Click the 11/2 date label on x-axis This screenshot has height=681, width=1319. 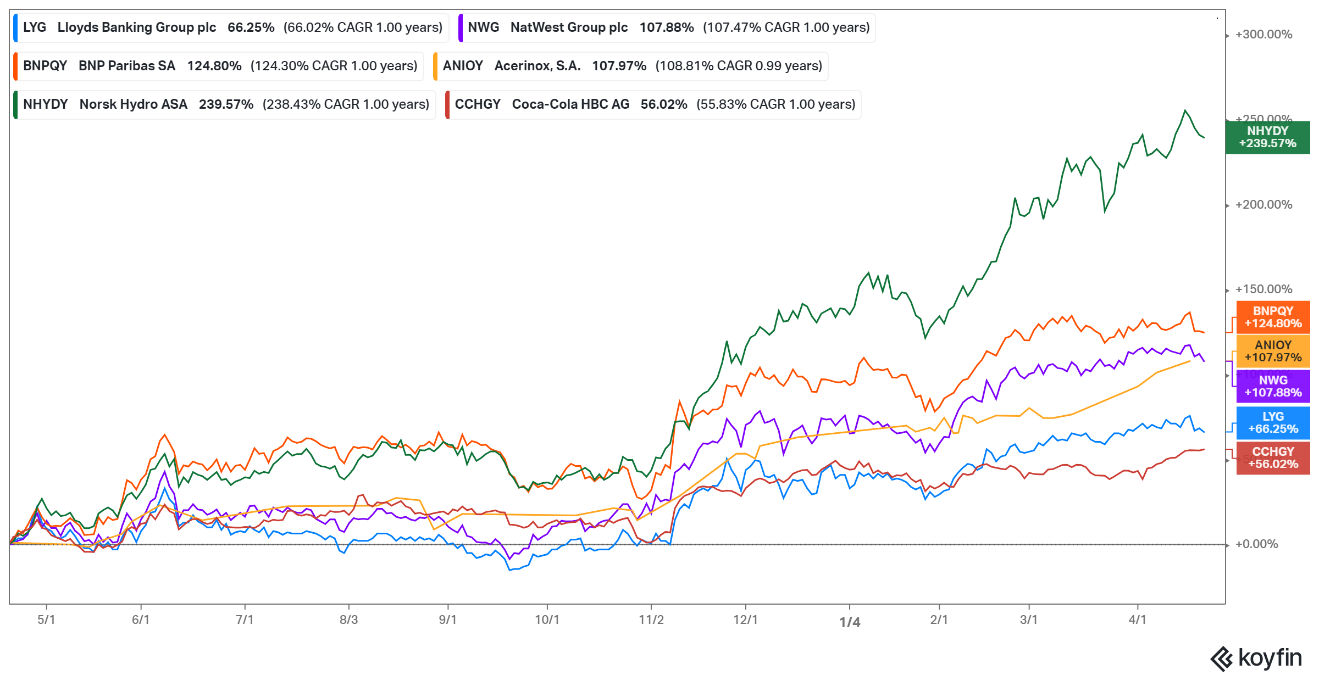pos(651,620)
